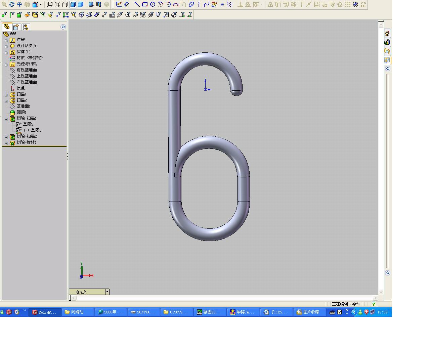Toggle Shadows in Shaded Mode

pos(91,4)
